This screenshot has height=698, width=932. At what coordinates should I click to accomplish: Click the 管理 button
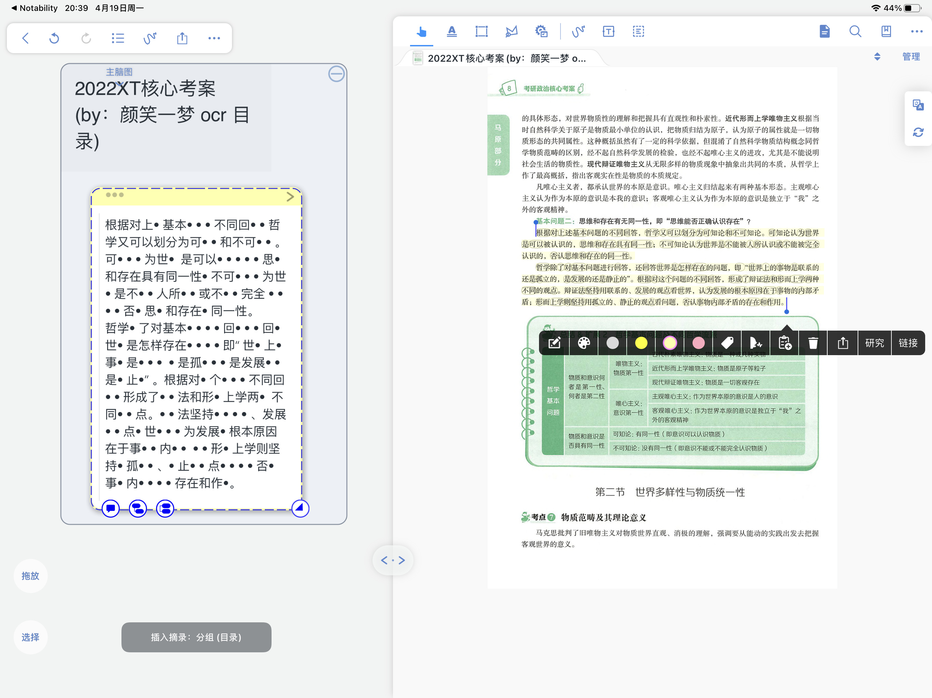(x=911, y=57)
